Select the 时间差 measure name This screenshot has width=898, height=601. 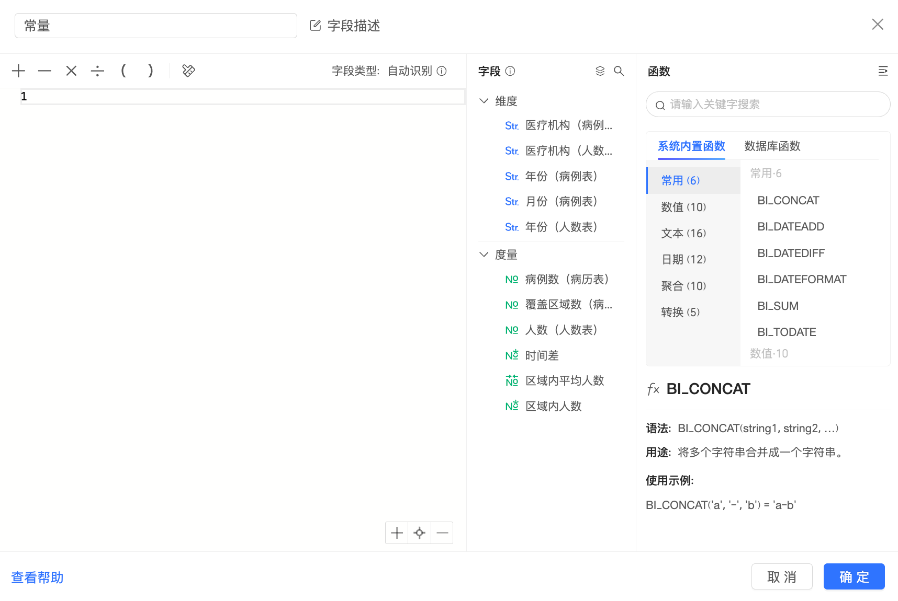point(542,356)
